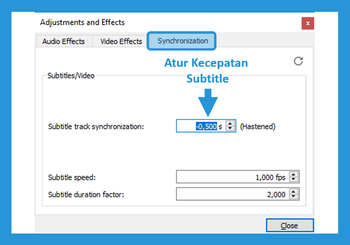
Task: Click the reset synchronization refresh icon
Action: 298,61
